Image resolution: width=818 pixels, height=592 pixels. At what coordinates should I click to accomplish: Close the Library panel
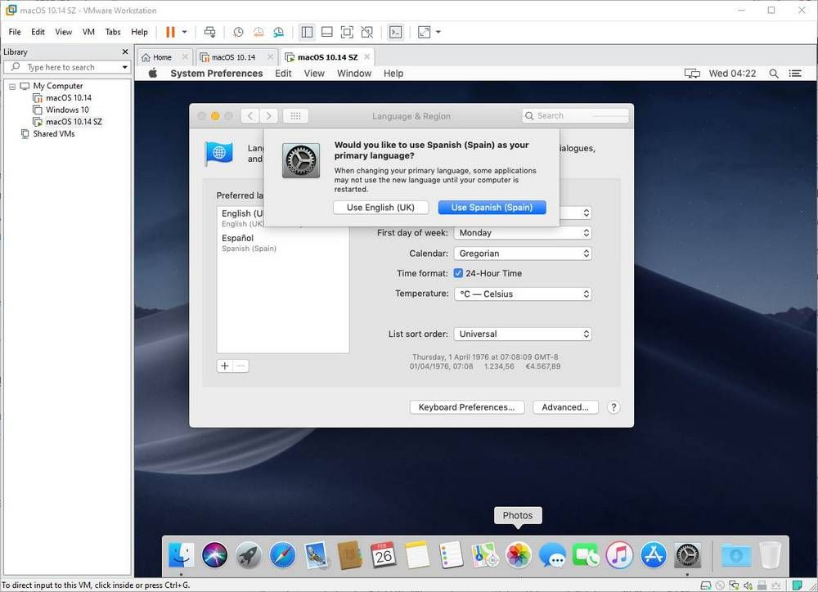click(125, 52)
